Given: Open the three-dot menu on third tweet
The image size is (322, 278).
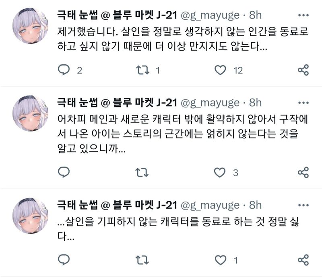Looking at the screenshot, I should [x=303, y=205].
